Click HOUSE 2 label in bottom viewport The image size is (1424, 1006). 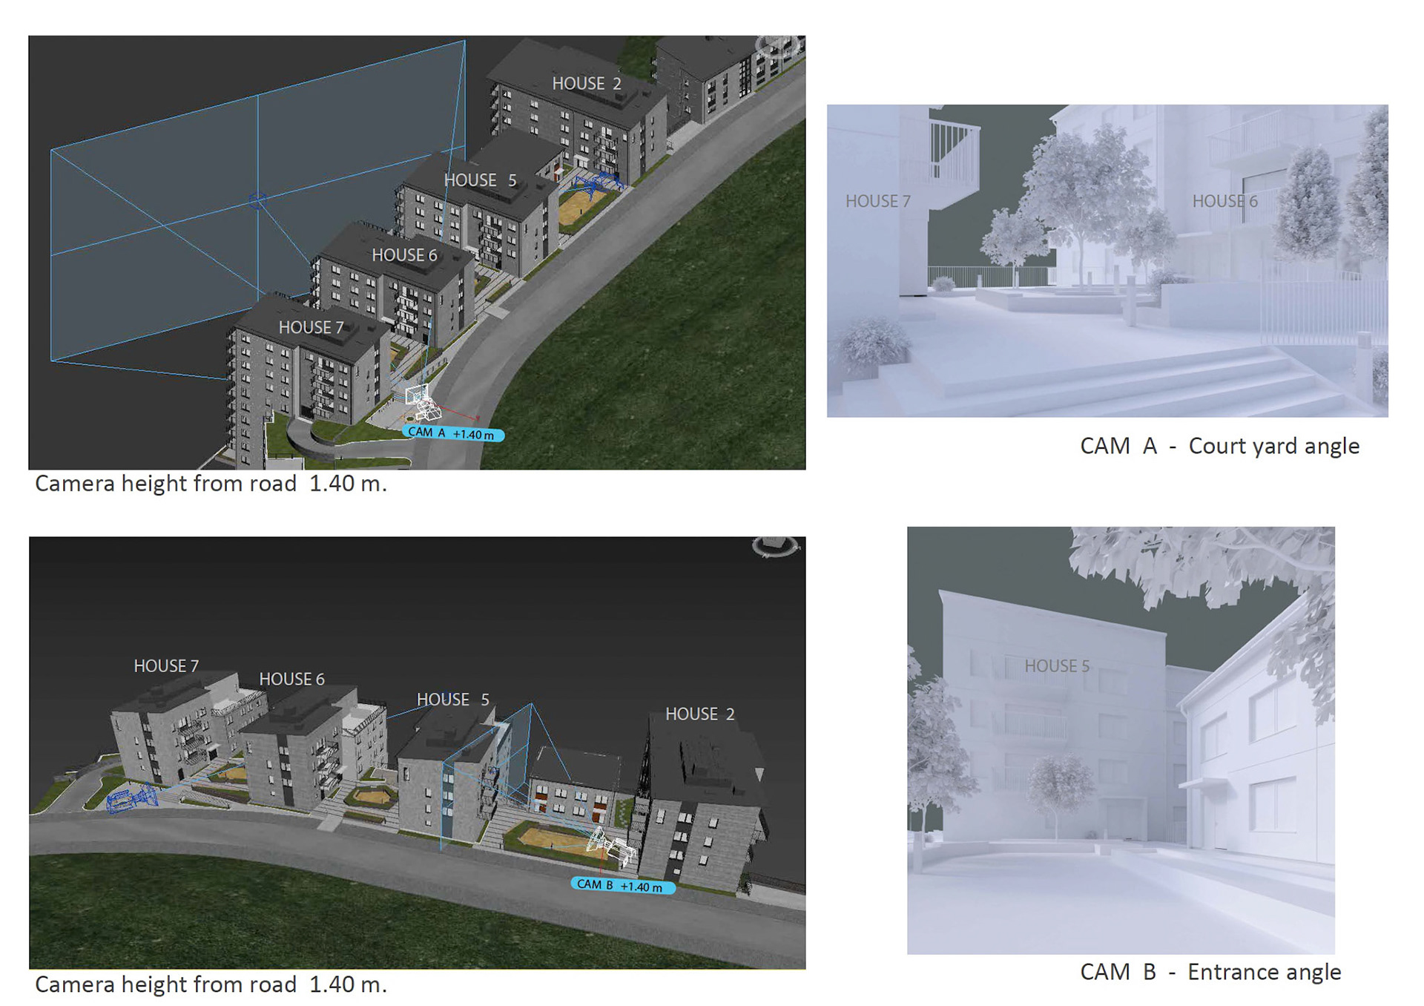pos(699,714)
